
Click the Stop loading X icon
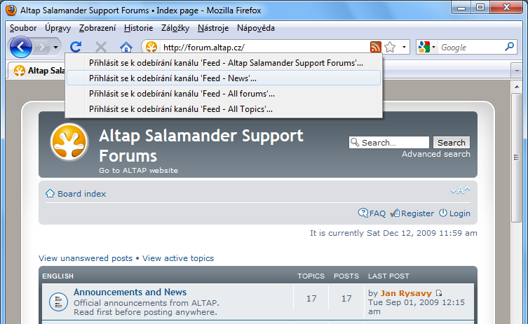coord(101,48)
